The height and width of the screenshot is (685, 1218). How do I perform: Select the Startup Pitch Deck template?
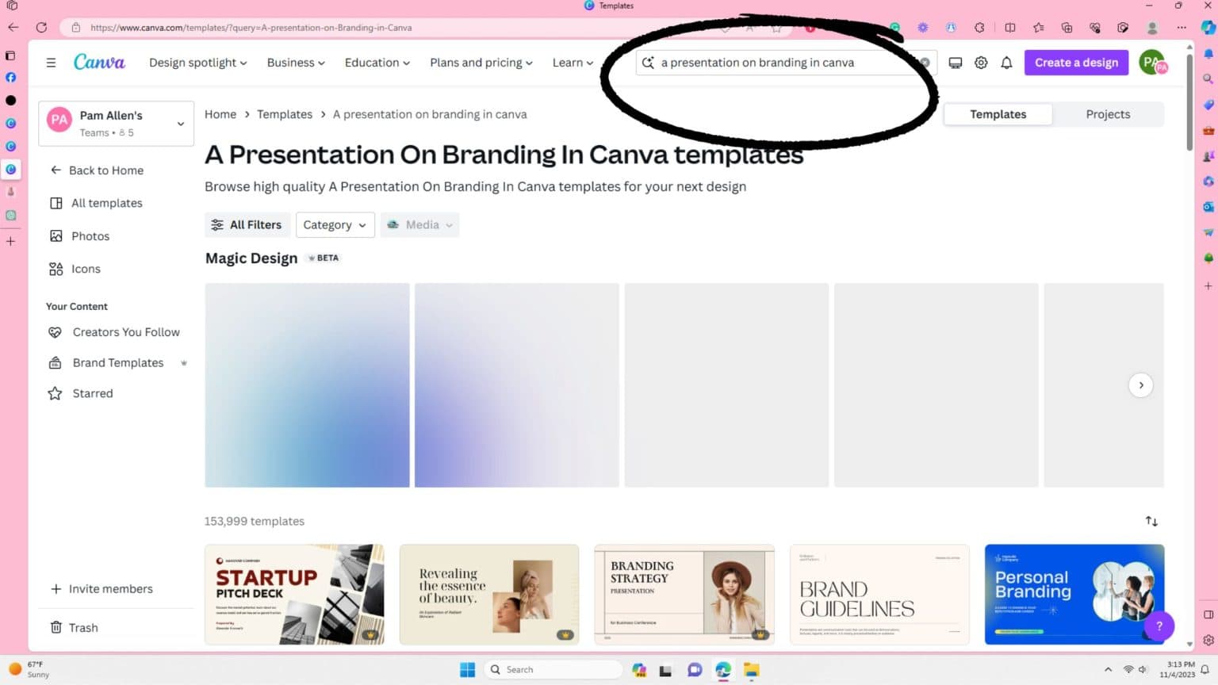point(294,594)
